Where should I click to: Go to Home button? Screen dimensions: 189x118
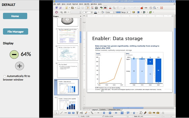[x=15, y=16]
